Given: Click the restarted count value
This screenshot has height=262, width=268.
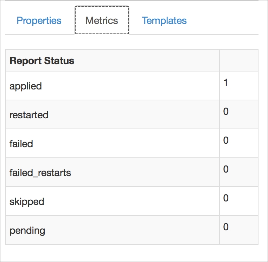Looking at the screenshot, I should (x=226, y=112).
